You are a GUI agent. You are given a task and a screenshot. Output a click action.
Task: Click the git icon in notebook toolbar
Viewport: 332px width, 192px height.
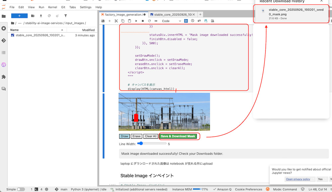tap(199, 21)
